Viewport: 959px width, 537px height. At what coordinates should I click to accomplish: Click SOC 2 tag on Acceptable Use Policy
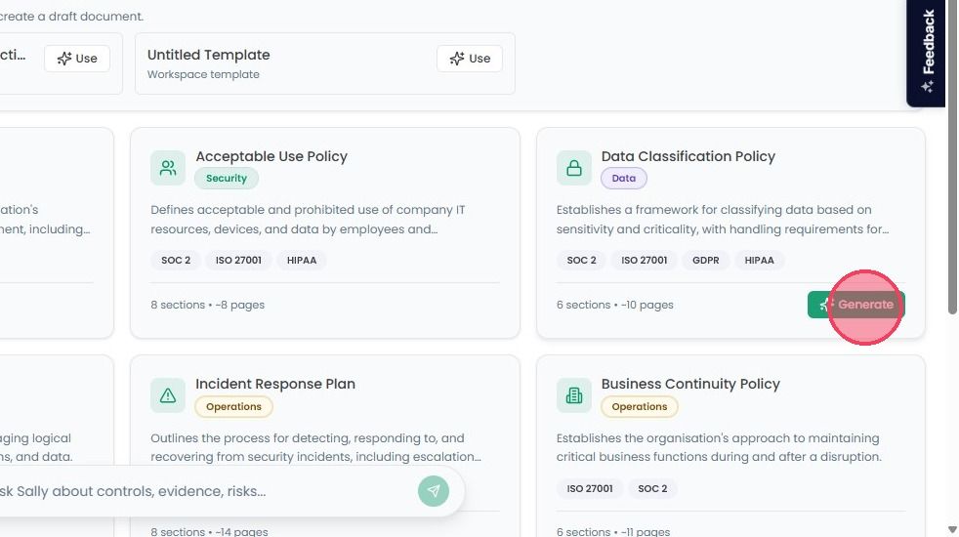pyautogui.click(x=176, y=260)
